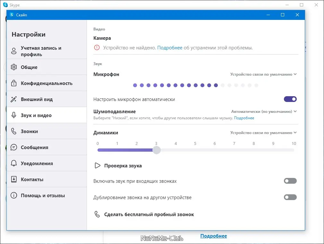Enable Включать звук при входящих звонках toggle
The image size is (324, 244).
tap(290, 181)
